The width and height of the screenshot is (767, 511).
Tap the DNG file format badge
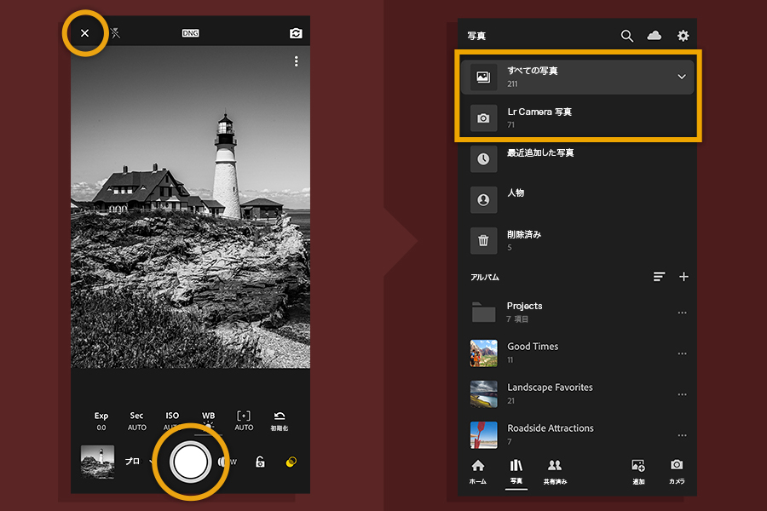(x=190, y=33)
